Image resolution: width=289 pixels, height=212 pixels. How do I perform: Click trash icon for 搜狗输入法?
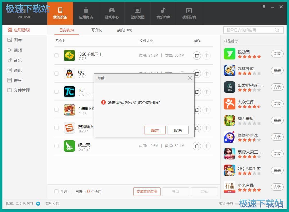pyautogui.click(x=197, y=128)
